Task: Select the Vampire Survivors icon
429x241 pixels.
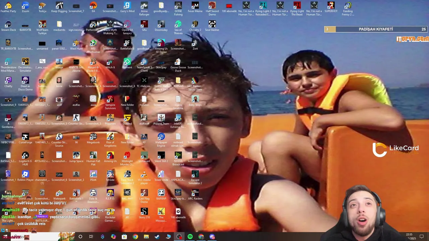Action: coord(110,99)
